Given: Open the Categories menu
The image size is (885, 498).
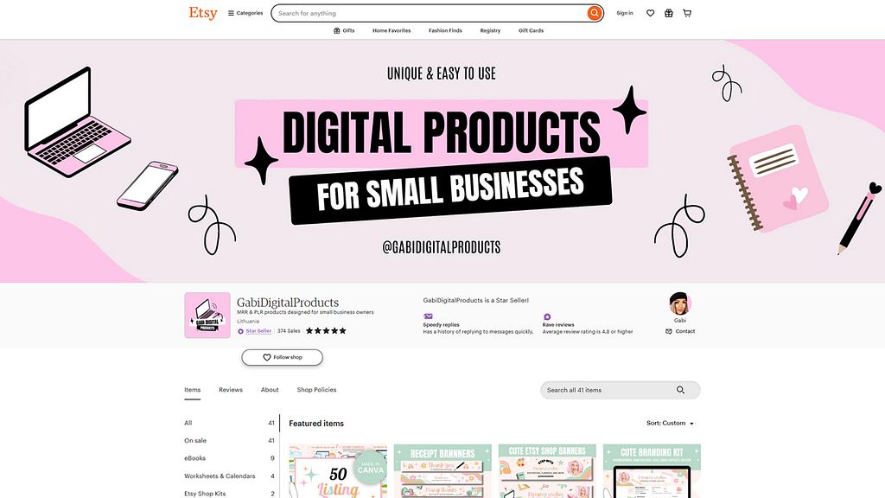Looking at the screenshot, I should 245,13.
